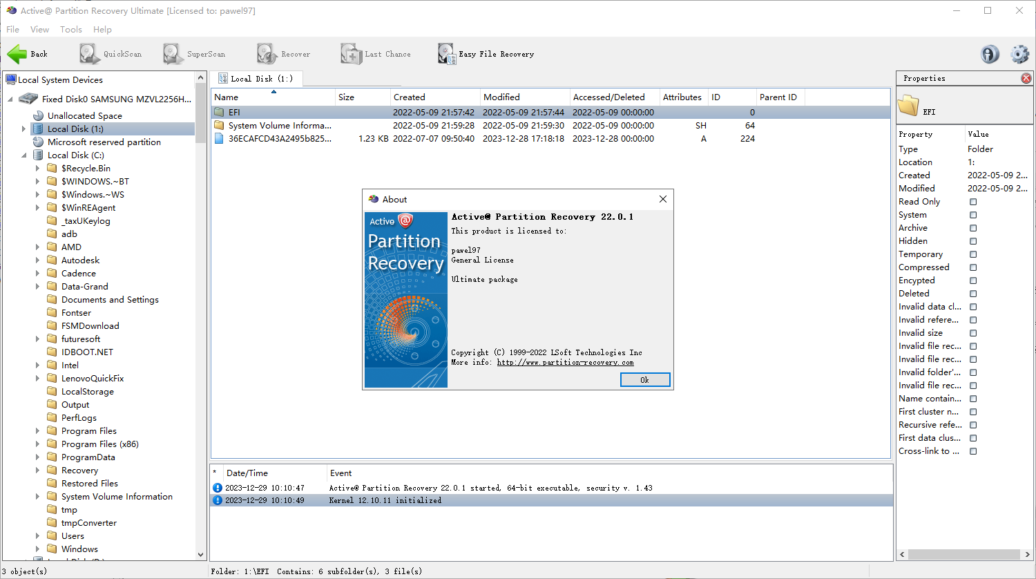The image size is (1036, 579).
Task: Open the Tools menu
Action: 70,29
